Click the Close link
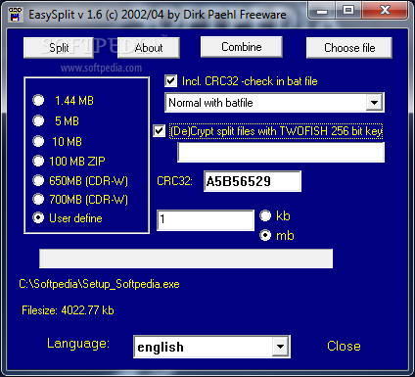 344,346
